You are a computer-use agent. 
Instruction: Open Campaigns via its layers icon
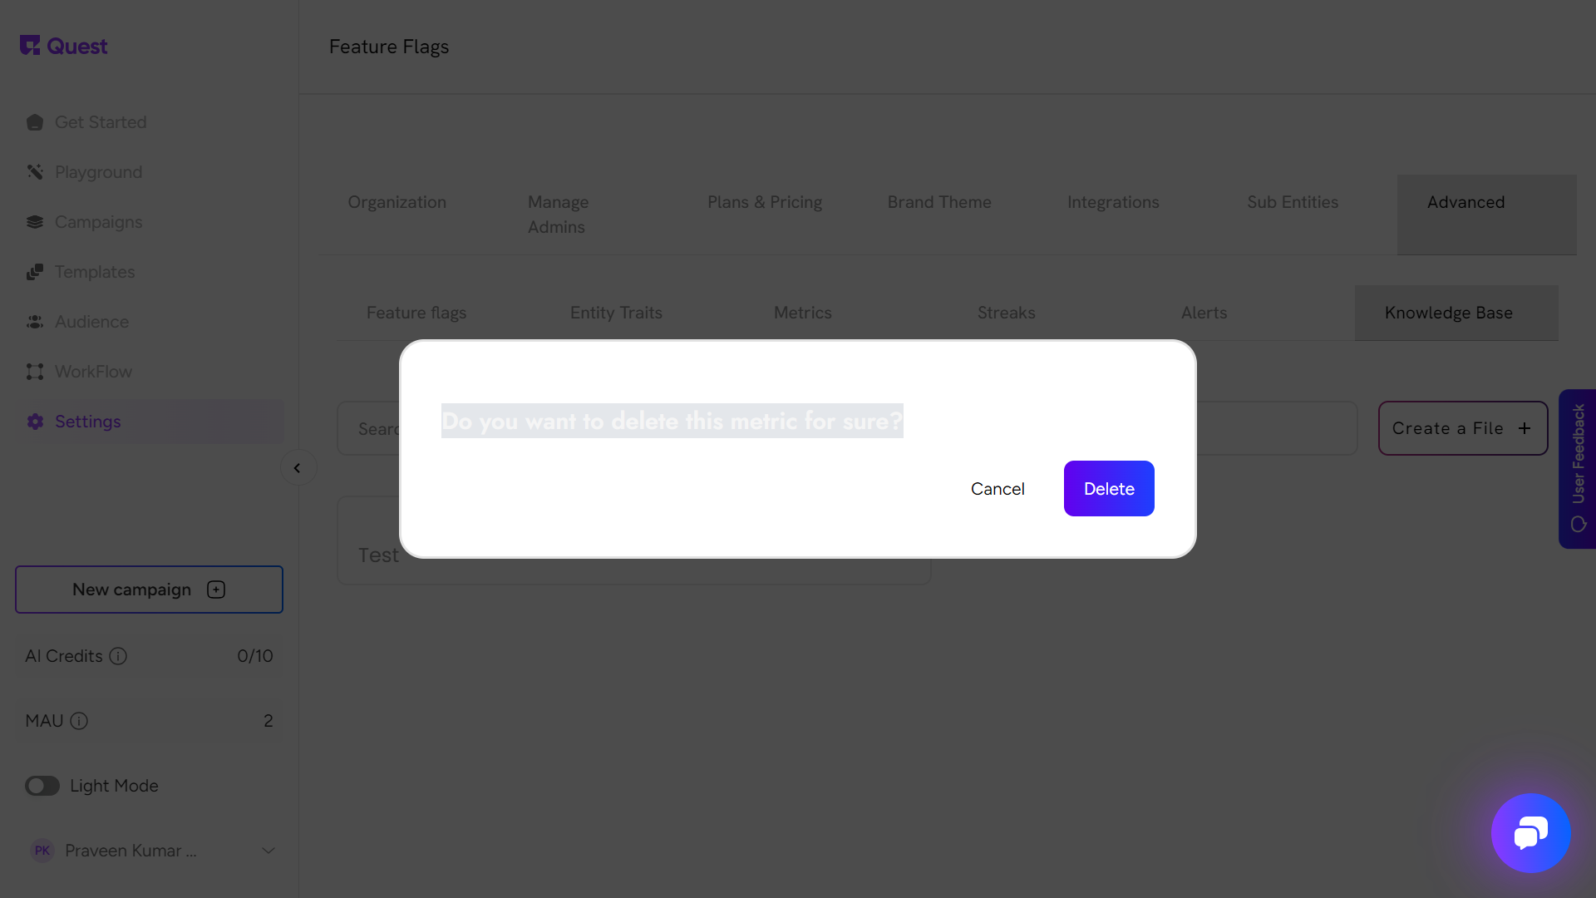[35, 222]
